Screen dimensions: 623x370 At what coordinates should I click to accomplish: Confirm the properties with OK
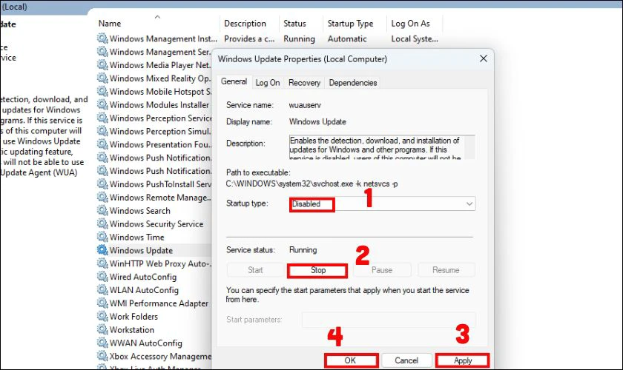point(350,360)
